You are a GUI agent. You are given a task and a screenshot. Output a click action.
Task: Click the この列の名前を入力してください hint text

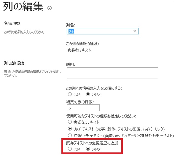[x=24, y=32]
